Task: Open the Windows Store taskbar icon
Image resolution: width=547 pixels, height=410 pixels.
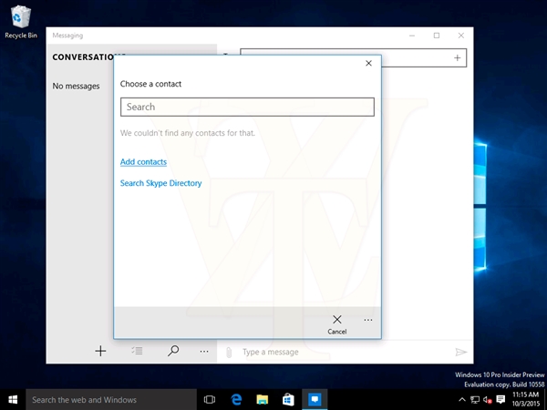Action: pyautogui.click(x=287, y=399)
